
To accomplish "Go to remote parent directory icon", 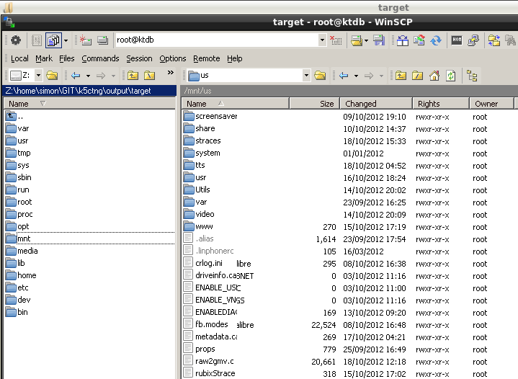I will click(400, 76).
